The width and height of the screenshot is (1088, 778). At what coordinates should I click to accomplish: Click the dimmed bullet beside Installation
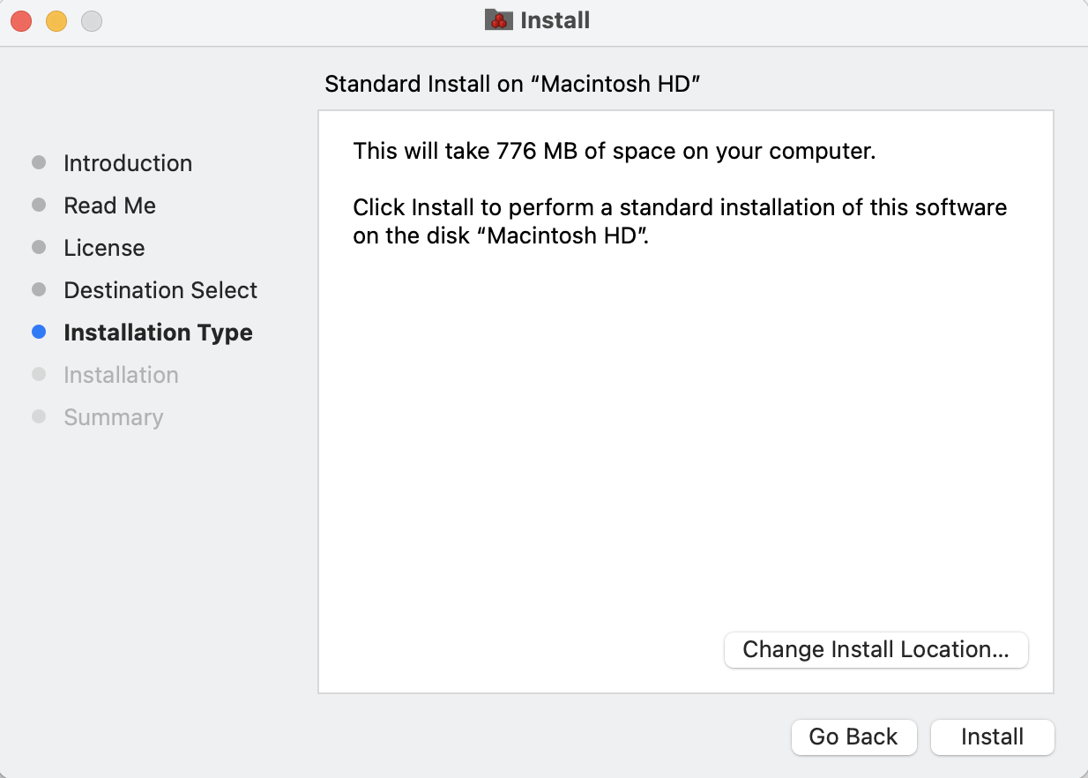pos(39,375)
